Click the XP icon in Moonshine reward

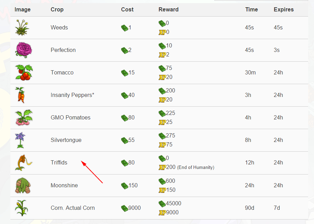pos(162,190)
